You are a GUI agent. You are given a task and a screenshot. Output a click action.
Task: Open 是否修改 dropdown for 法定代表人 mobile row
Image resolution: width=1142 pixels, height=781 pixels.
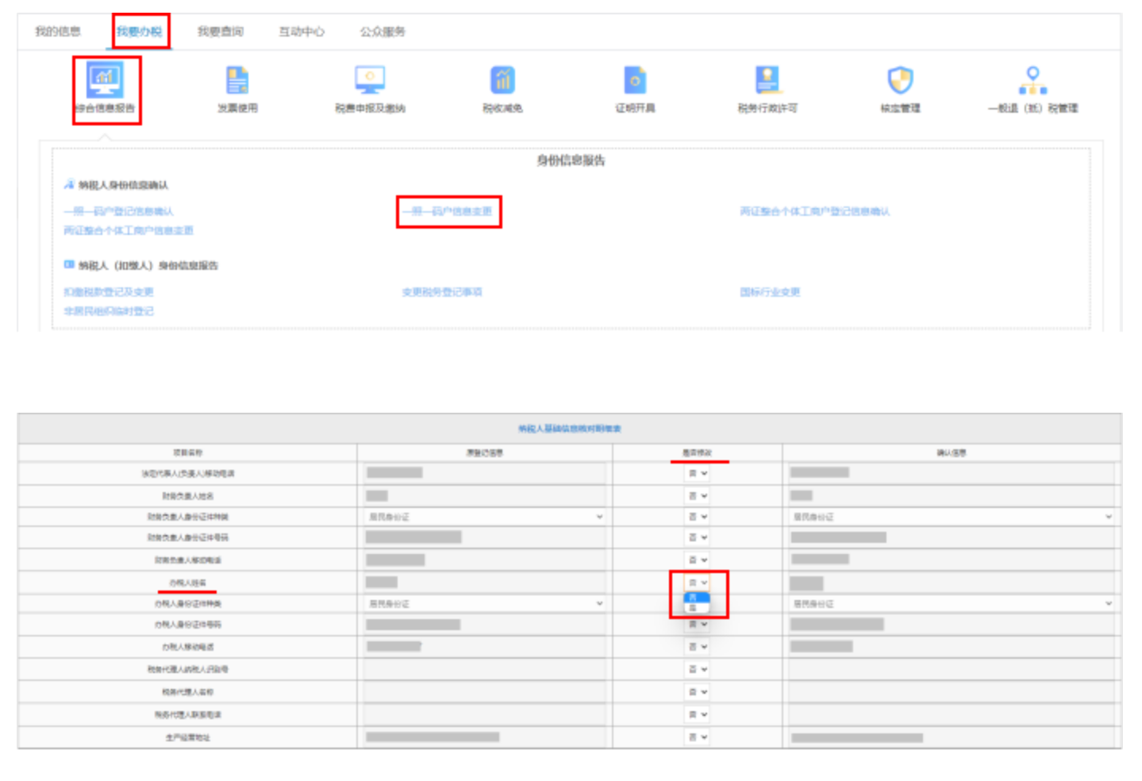click(698, 473)
